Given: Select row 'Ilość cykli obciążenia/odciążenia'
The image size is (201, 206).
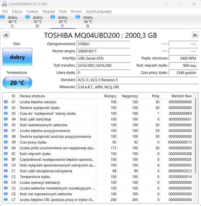Looking at the screenshot, I should [x=98, y=171].
